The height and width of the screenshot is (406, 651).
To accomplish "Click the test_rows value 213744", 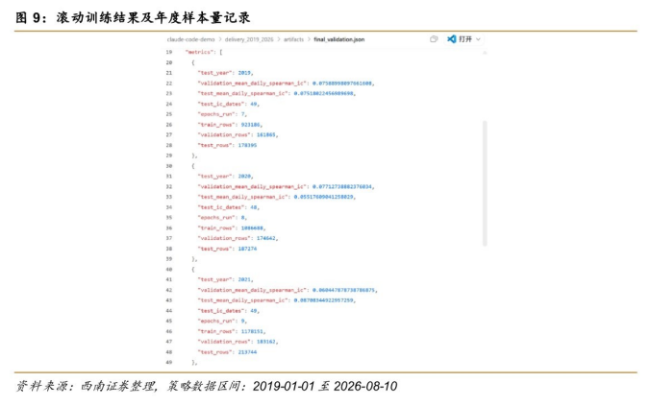I will (x=247, y=352).
